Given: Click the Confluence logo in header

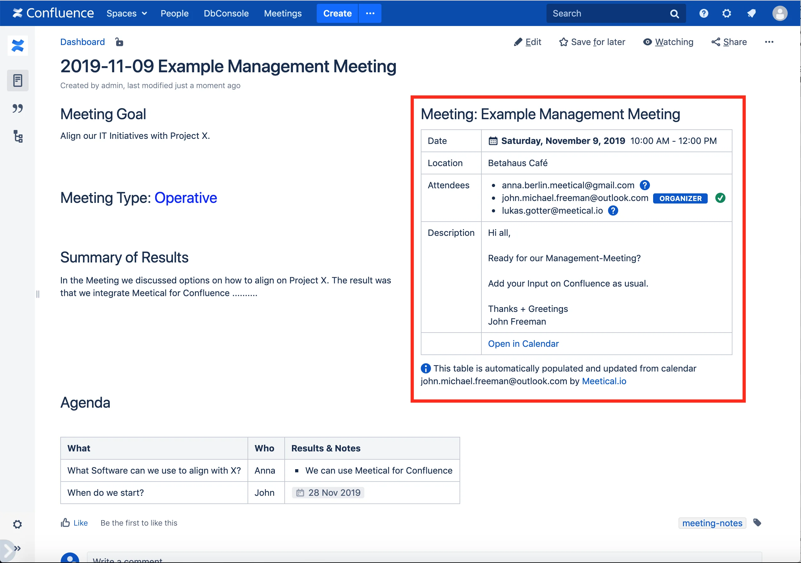Looking at the screenshot, I should click(x=53, y=13).
